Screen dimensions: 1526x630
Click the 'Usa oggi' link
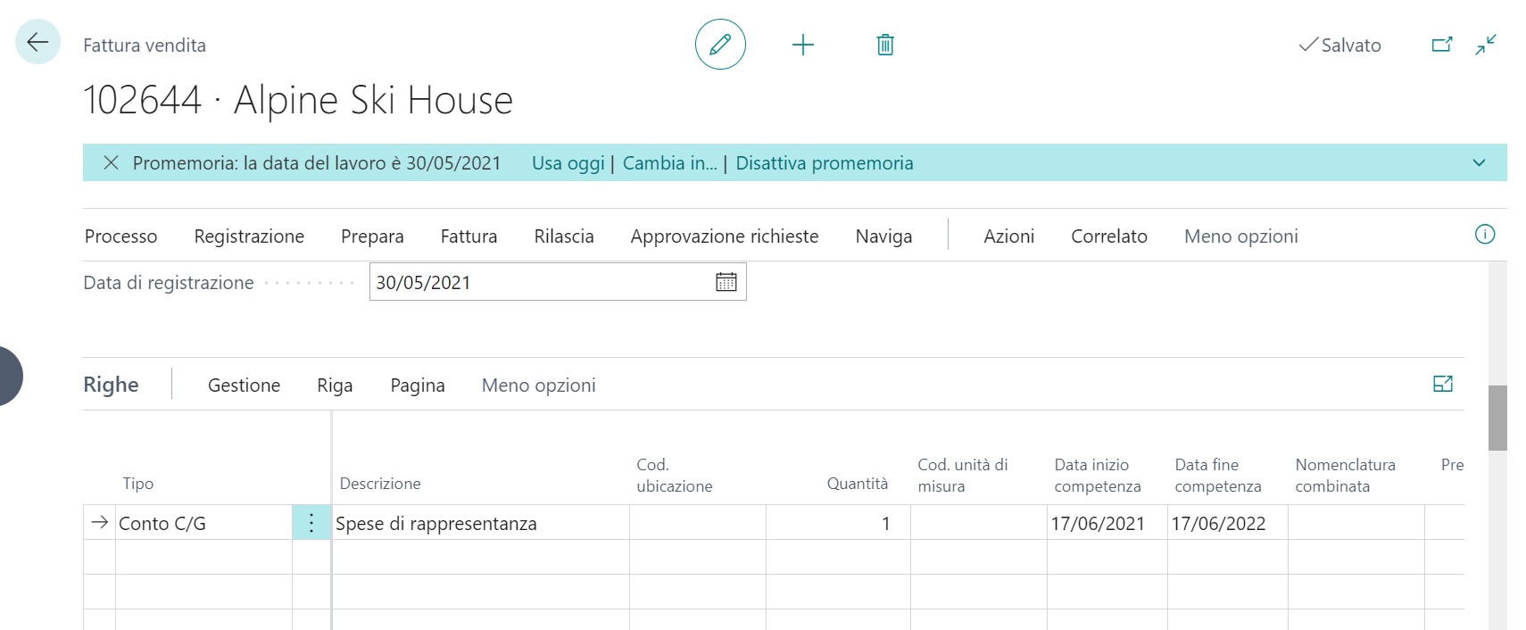568,163
